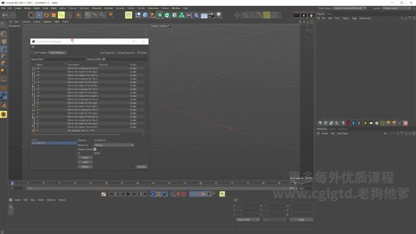Switch to the Layers tab

332,129
